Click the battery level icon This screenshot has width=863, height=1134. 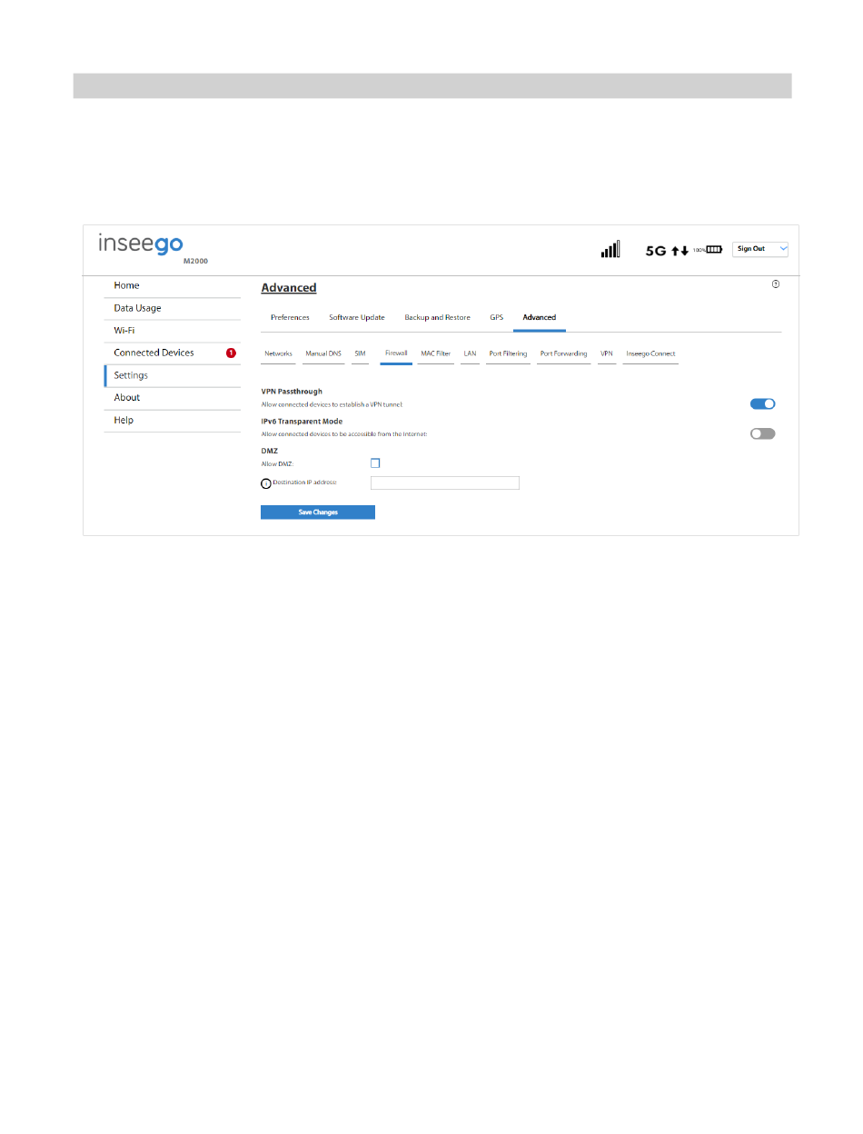click(714, 249)
